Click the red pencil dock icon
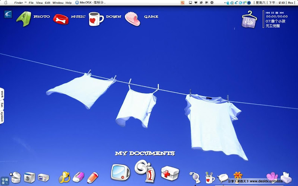 (x=92, y=177)
